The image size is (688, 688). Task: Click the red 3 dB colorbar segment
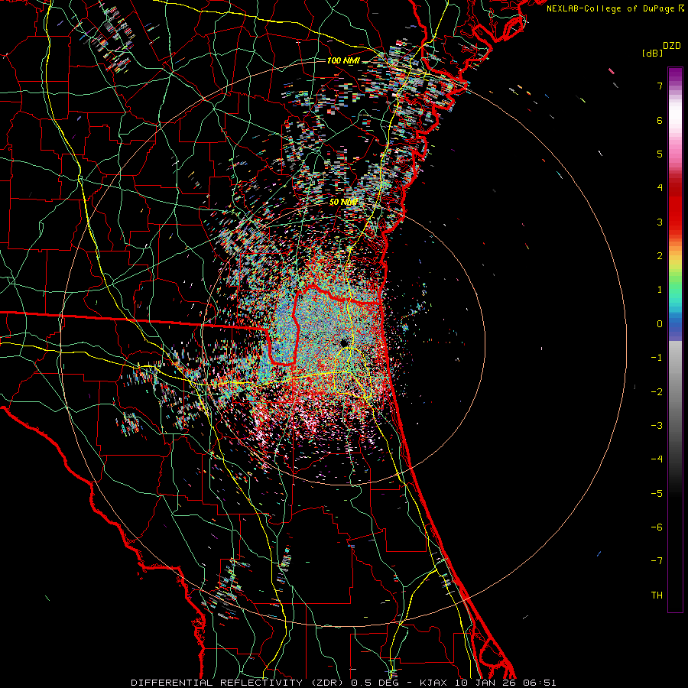point(675,222)
